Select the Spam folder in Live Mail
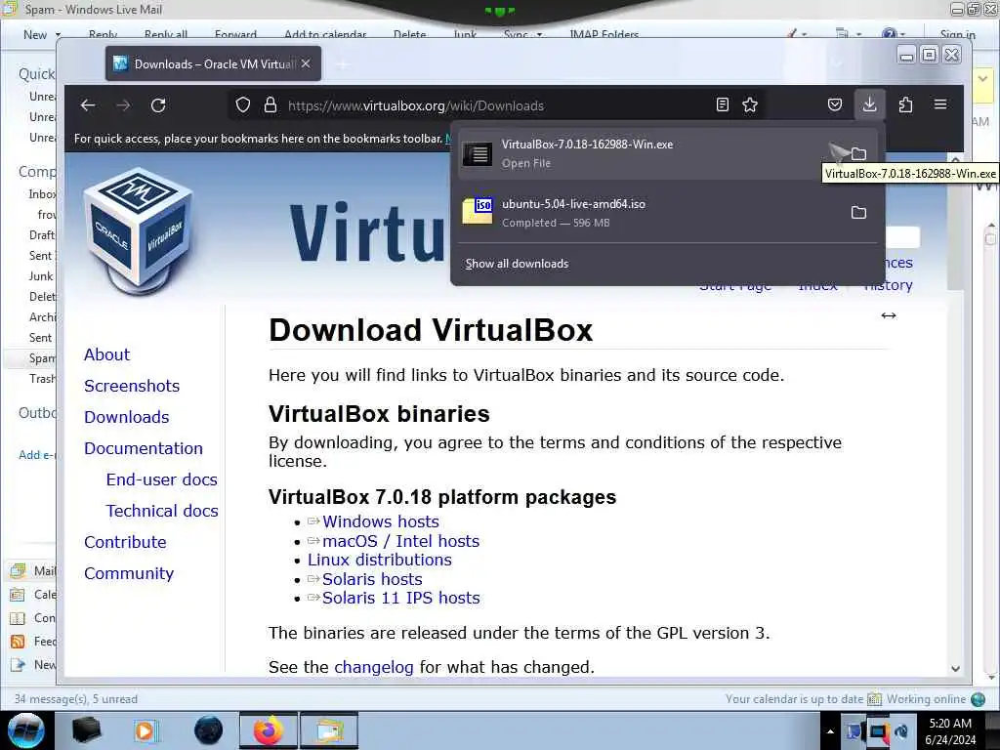The height and width of the screenshot is (750, 1000). 42,357
